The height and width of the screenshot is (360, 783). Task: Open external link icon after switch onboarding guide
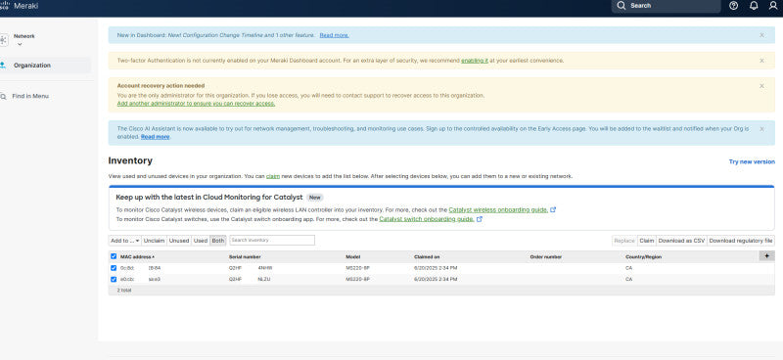tap(480, 219)
